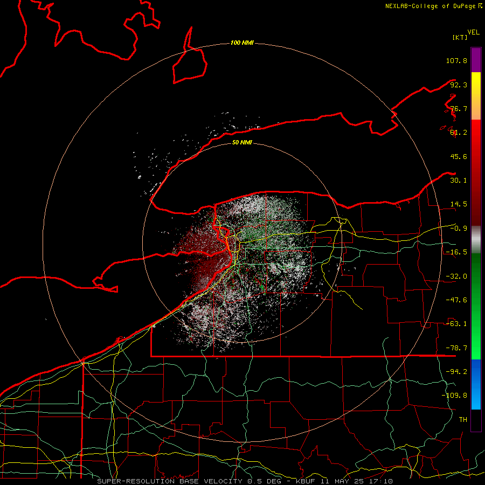Click the 107.8 legend value
The image size is (485, 485).
[x=456, y=60]
